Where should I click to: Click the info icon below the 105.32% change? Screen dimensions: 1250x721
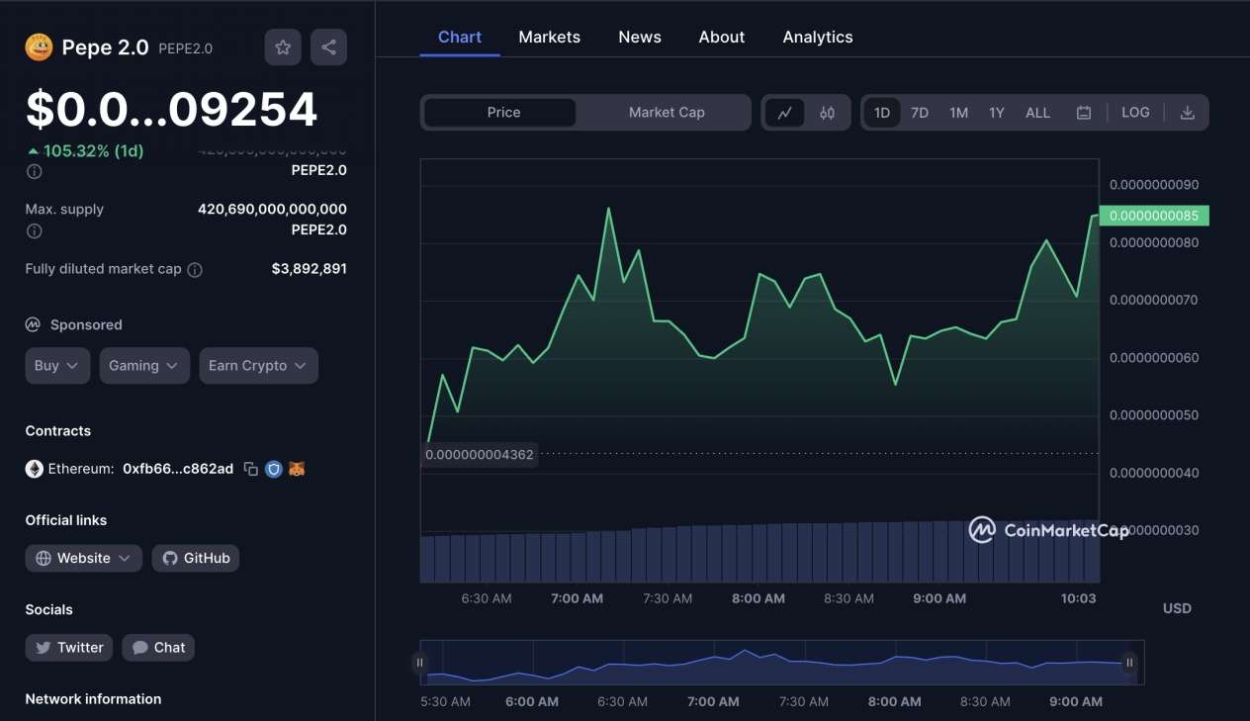pos(35,171)
